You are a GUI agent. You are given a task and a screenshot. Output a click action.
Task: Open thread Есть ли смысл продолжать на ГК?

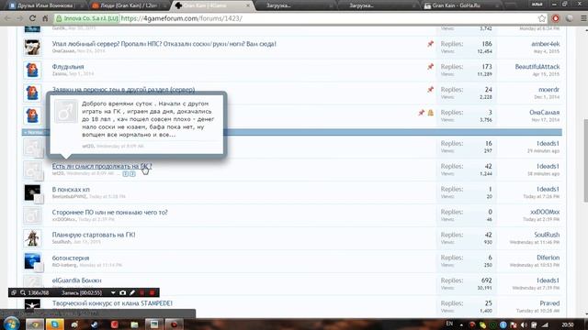102,166
